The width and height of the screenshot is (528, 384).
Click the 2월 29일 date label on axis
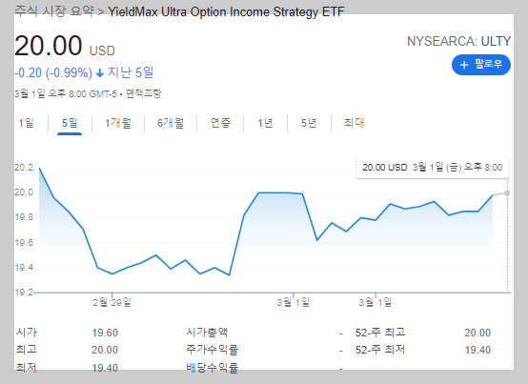point(112,302)
